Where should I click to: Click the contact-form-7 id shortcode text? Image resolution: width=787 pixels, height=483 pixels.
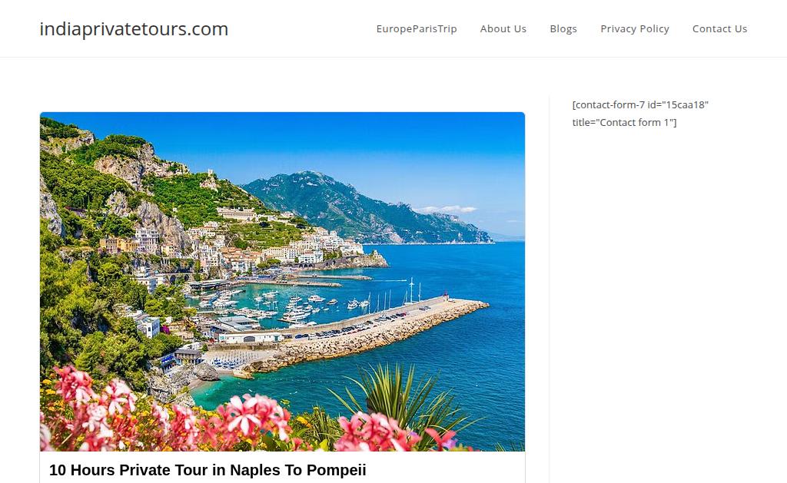point(640,105)
